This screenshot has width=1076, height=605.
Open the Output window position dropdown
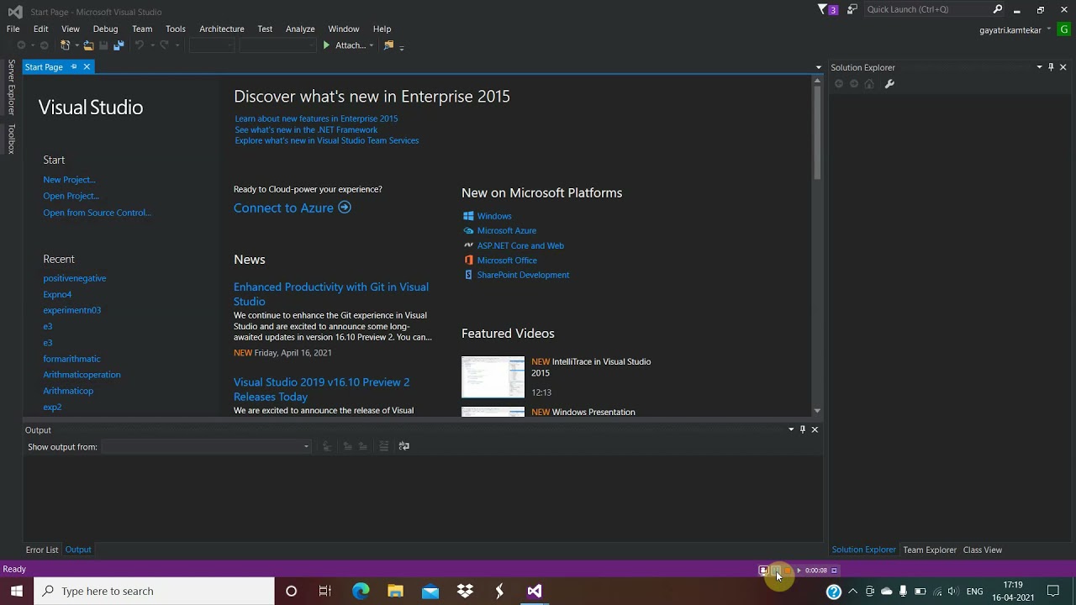791,429
